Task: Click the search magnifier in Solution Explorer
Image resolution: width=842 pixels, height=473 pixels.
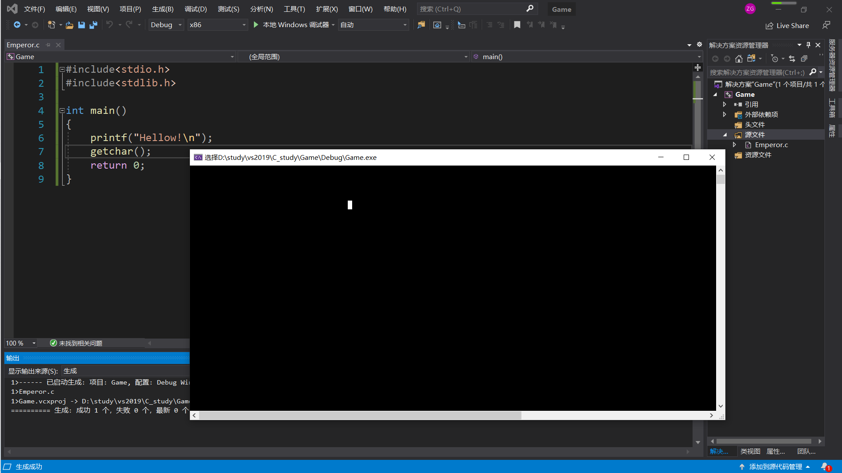Action: pos(813,72)
